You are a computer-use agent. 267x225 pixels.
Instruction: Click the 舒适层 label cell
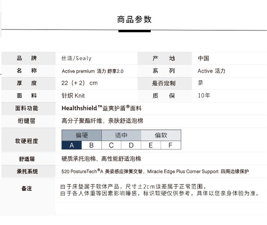tap(29, 159)
